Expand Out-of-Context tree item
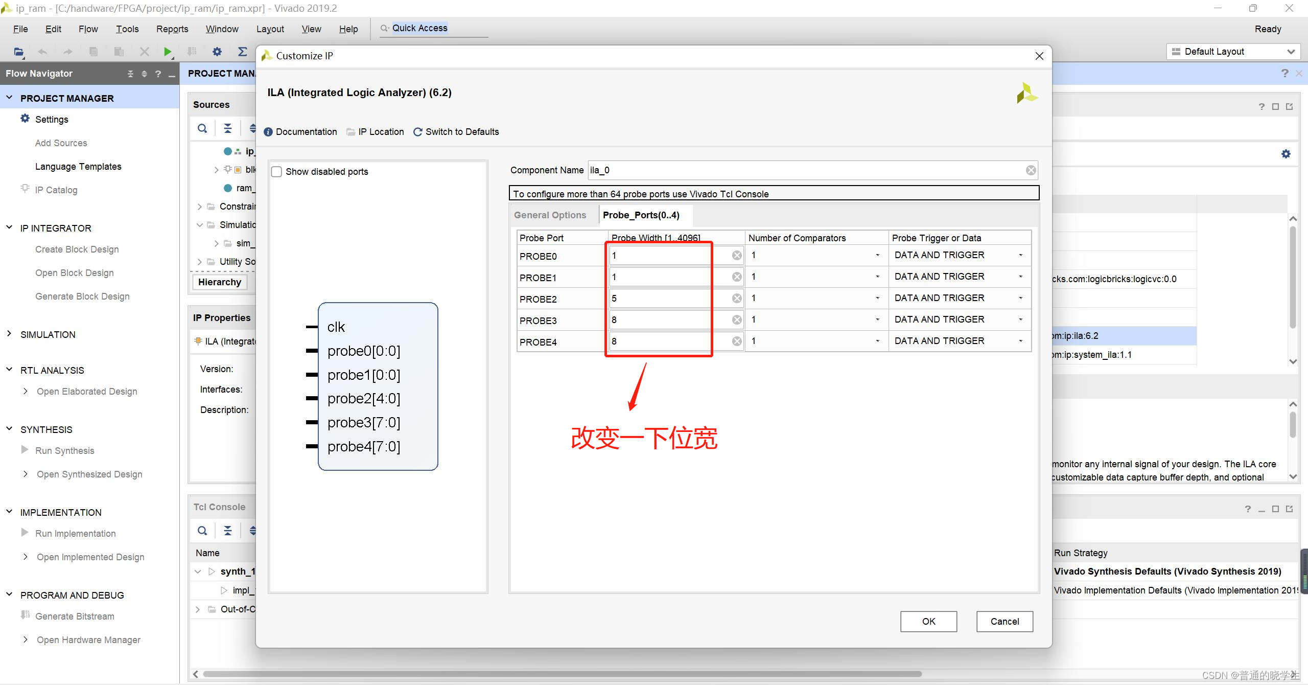 coord(196,609)
